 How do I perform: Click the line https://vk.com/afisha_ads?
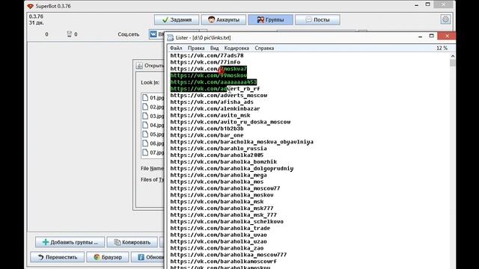212,102
